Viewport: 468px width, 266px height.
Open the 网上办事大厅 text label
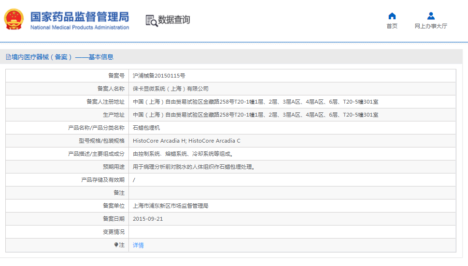[431, 26]
